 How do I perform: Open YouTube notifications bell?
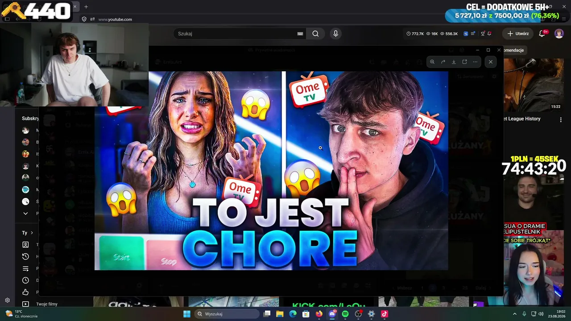pos(542,33)
